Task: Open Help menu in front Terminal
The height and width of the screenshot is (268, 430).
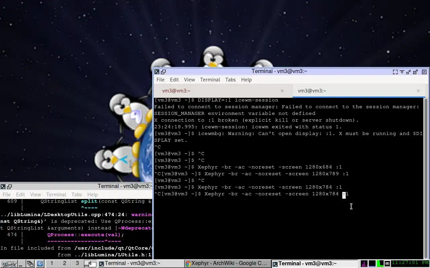Action: coord(246,80)
